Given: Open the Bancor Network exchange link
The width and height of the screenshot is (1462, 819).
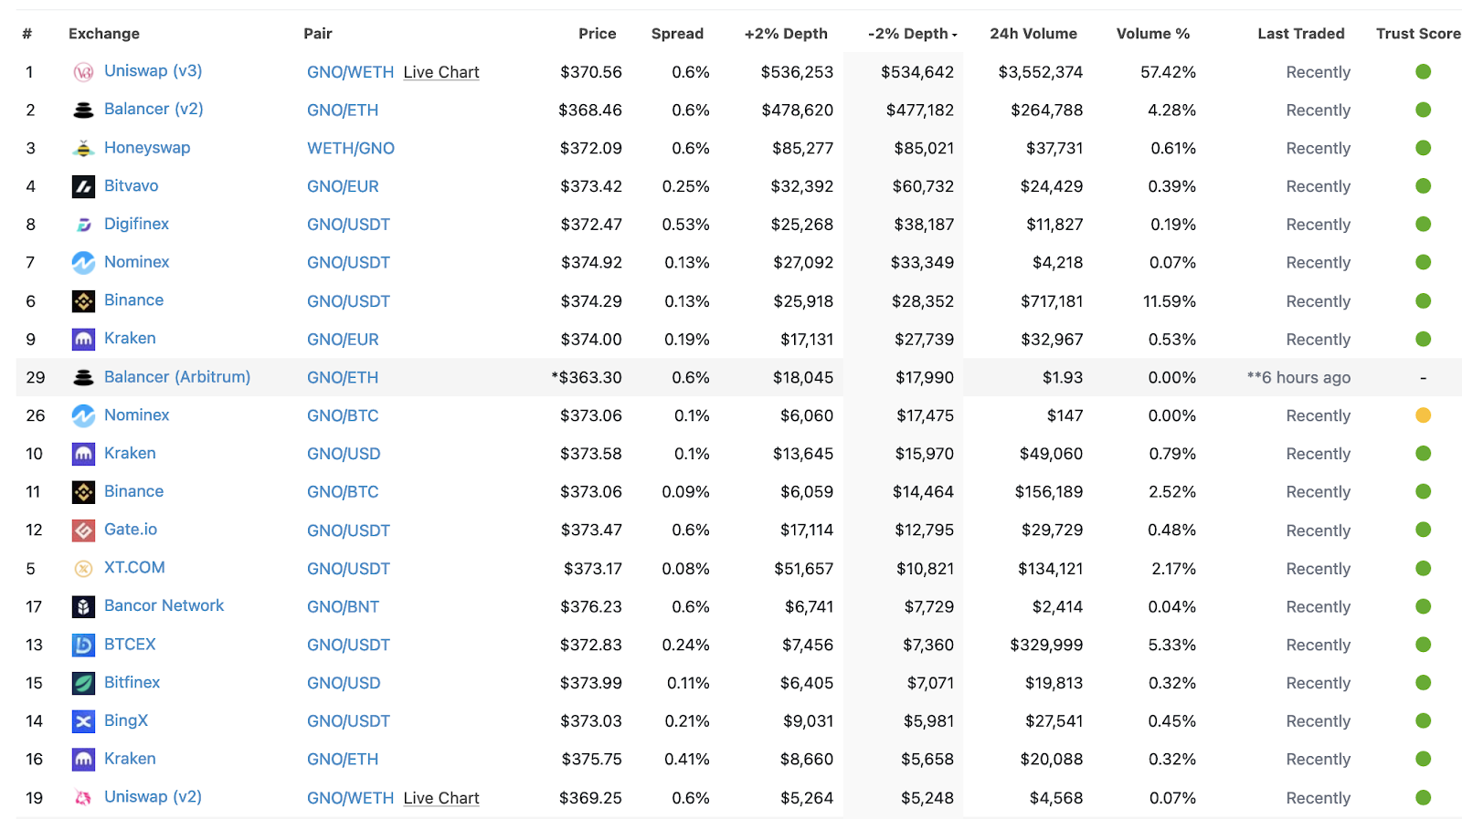Looking at the screenshot, I should click(x=164, y=605).
